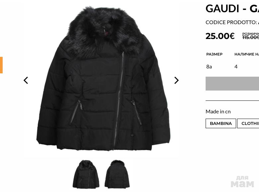Click the crossed-out 115.00€ retail price
Image resolution: width=259 pixels, height=192 pixels.
click(251, 37)
